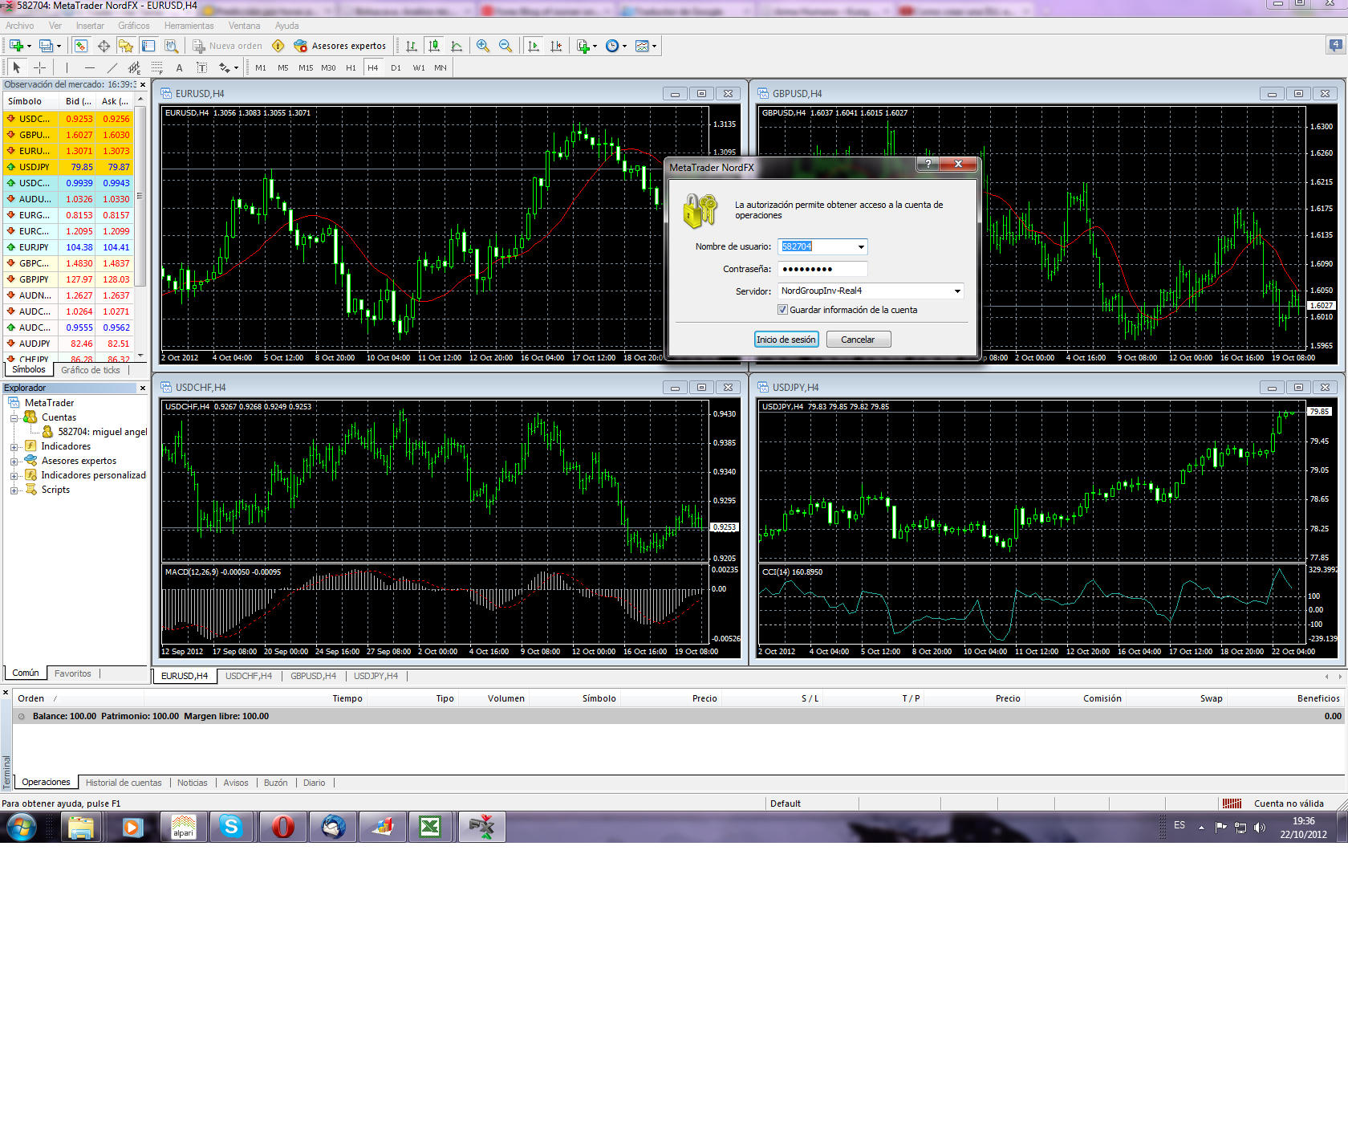Image resolution: width=1348 pixels, height=1135 pixels.
Task: Click the new chart toolbar icon
Action: [16, 46]
